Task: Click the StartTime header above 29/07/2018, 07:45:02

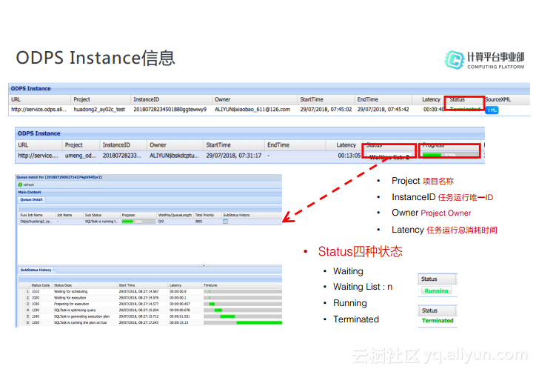Action: pyautogui.click(x=326, y=99)
